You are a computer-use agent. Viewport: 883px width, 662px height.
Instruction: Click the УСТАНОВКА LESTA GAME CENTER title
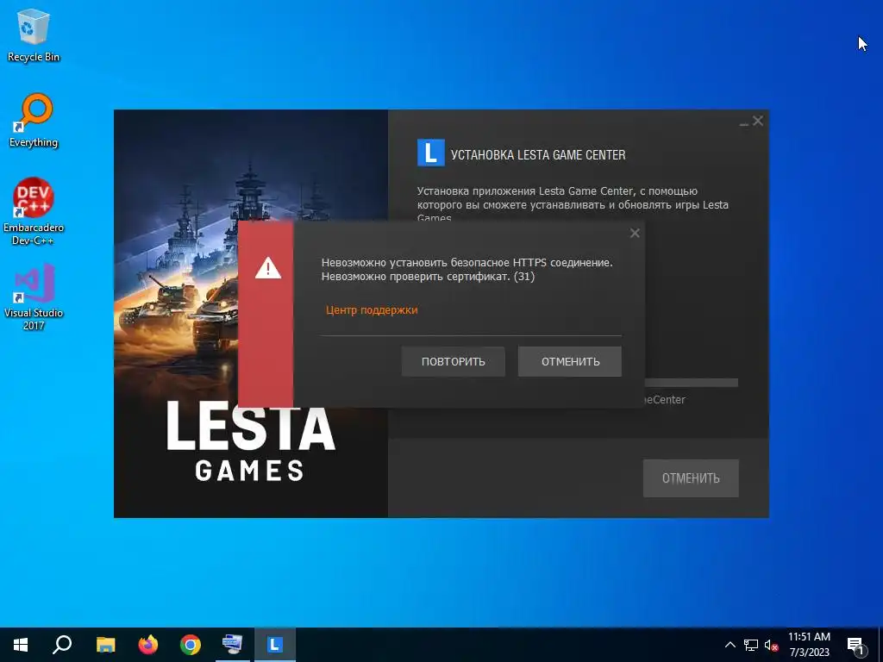pyautogui.click(x=538, y=155)
